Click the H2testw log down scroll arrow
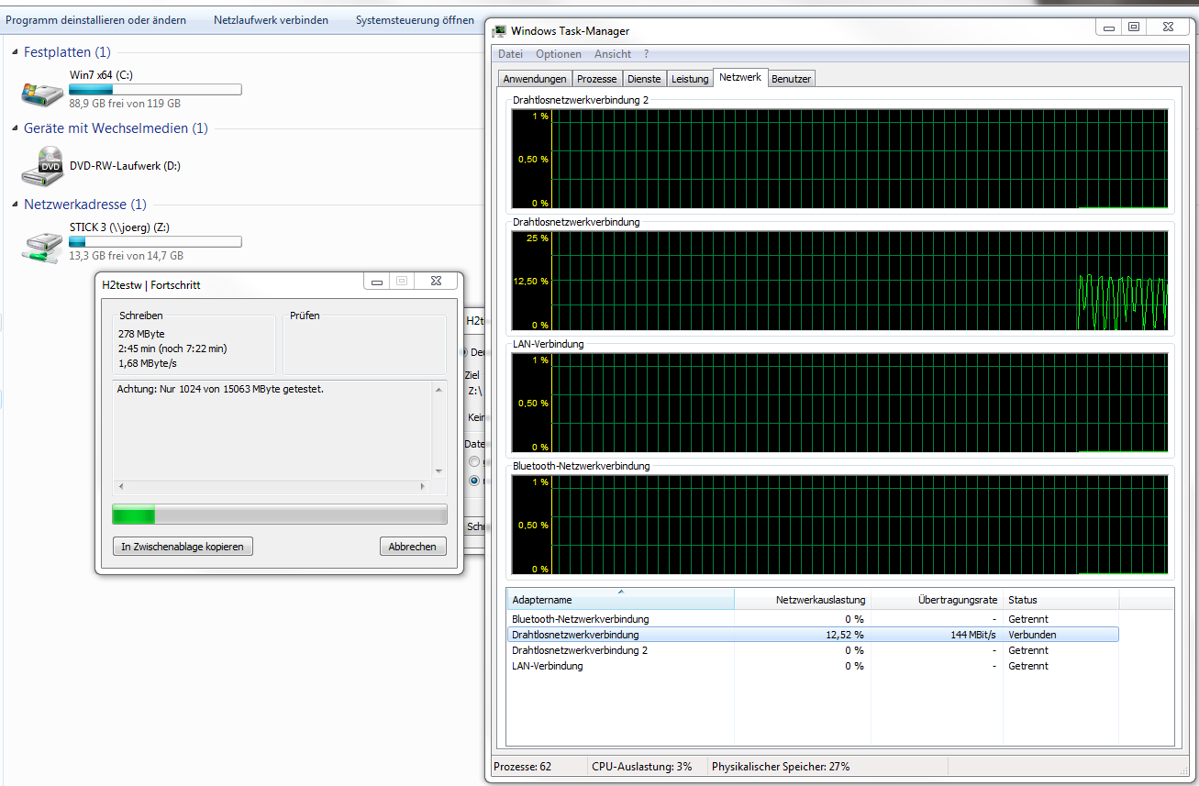 pyautogui.click(x=439, y=470)
